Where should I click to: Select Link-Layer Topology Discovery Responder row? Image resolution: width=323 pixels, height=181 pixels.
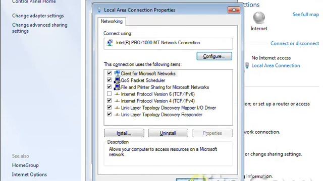click(161, 115)
